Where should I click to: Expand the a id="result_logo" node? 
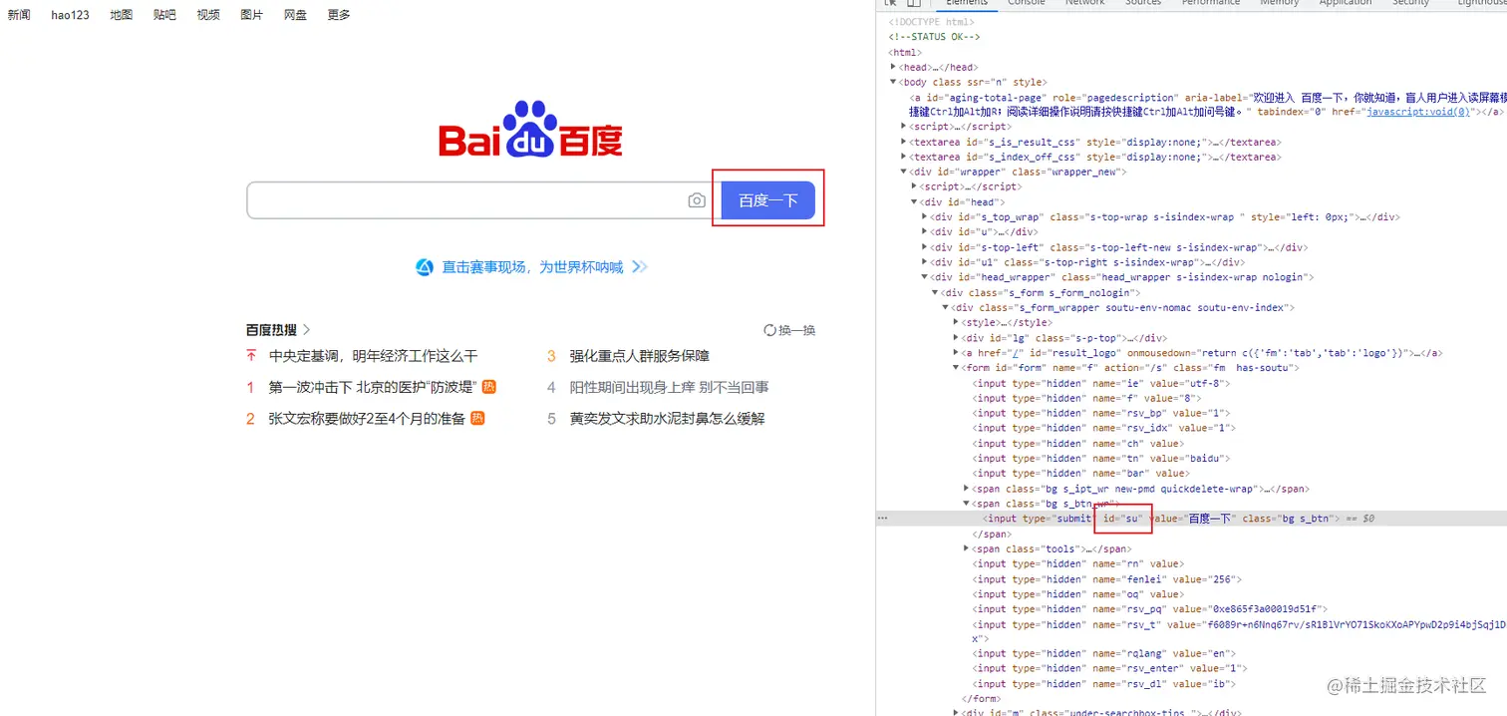coord(956,353)
